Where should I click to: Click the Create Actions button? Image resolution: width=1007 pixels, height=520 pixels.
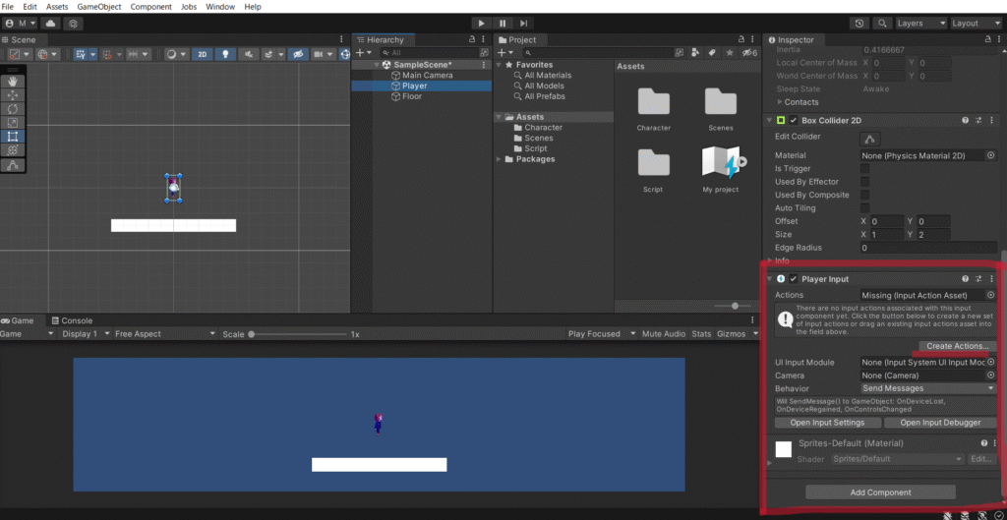tap(958, 346)
